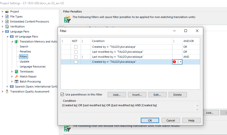Click the Spanish language pair icon
This screenshot has height=135, width=227.
(12, 86)
